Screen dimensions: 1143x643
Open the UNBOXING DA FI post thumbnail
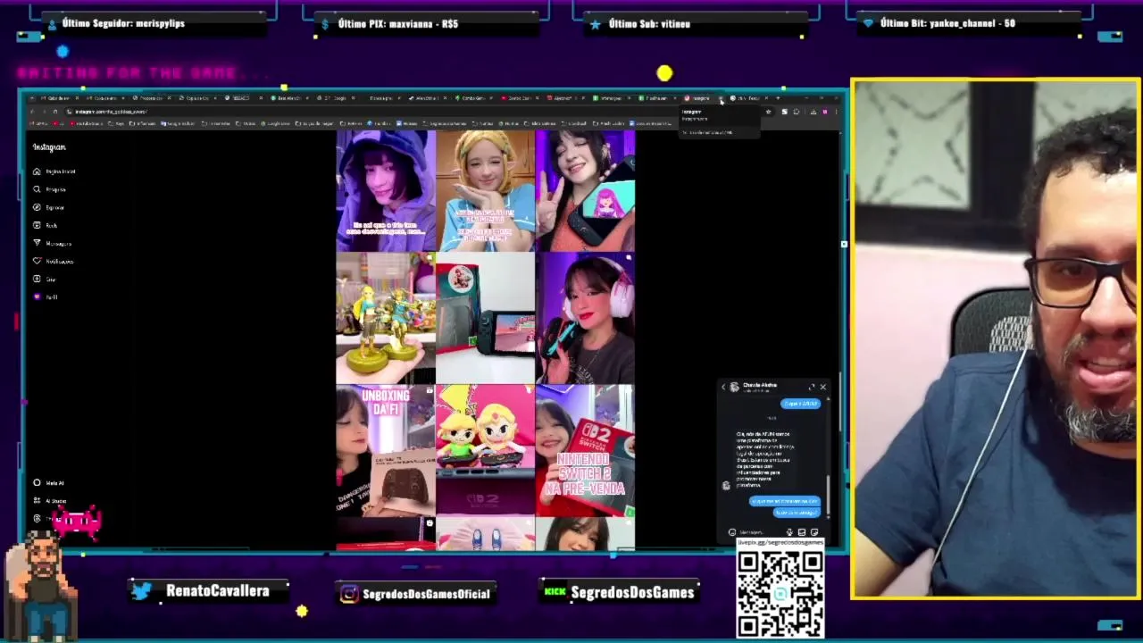386,450
